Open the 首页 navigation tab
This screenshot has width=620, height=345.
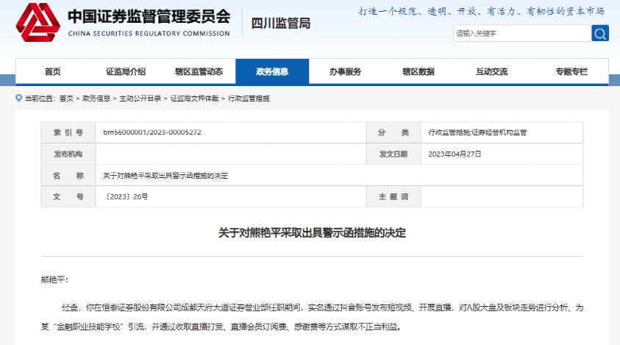tap(52, 71)
